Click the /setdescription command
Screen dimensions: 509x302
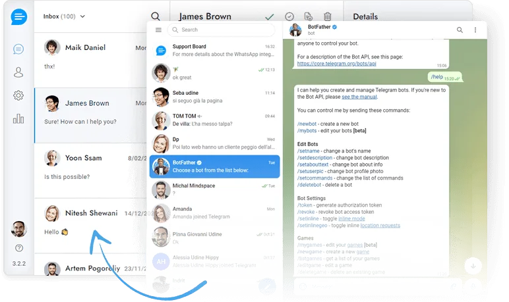(x=314, y=158)
